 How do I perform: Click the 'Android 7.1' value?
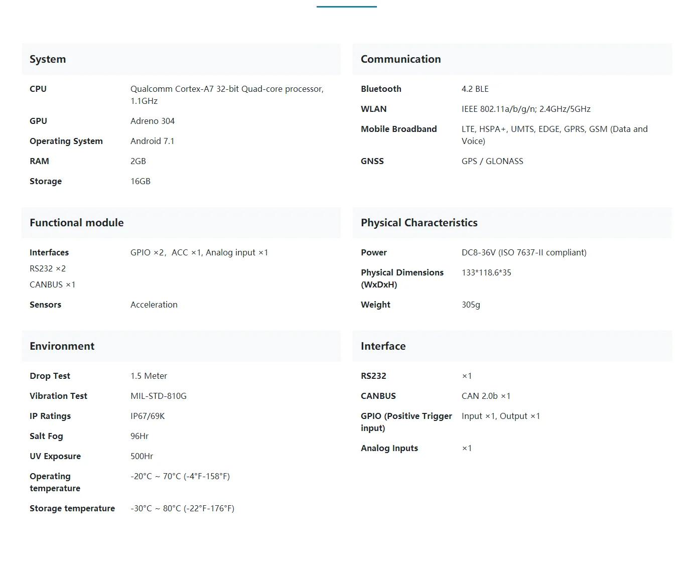coord(153,141)
